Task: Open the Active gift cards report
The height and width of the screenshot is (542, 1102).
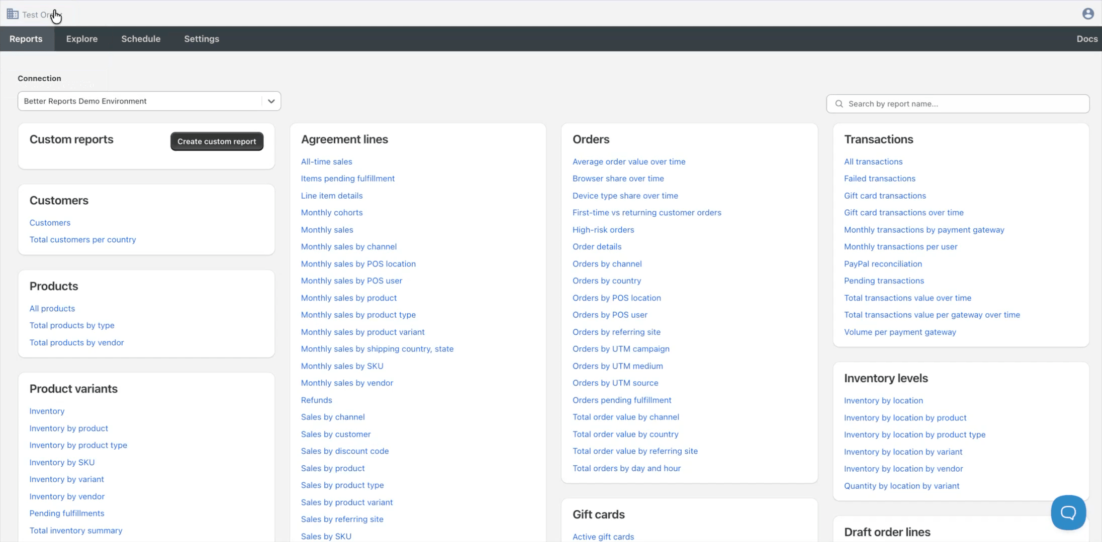Action: click(603, 536)
